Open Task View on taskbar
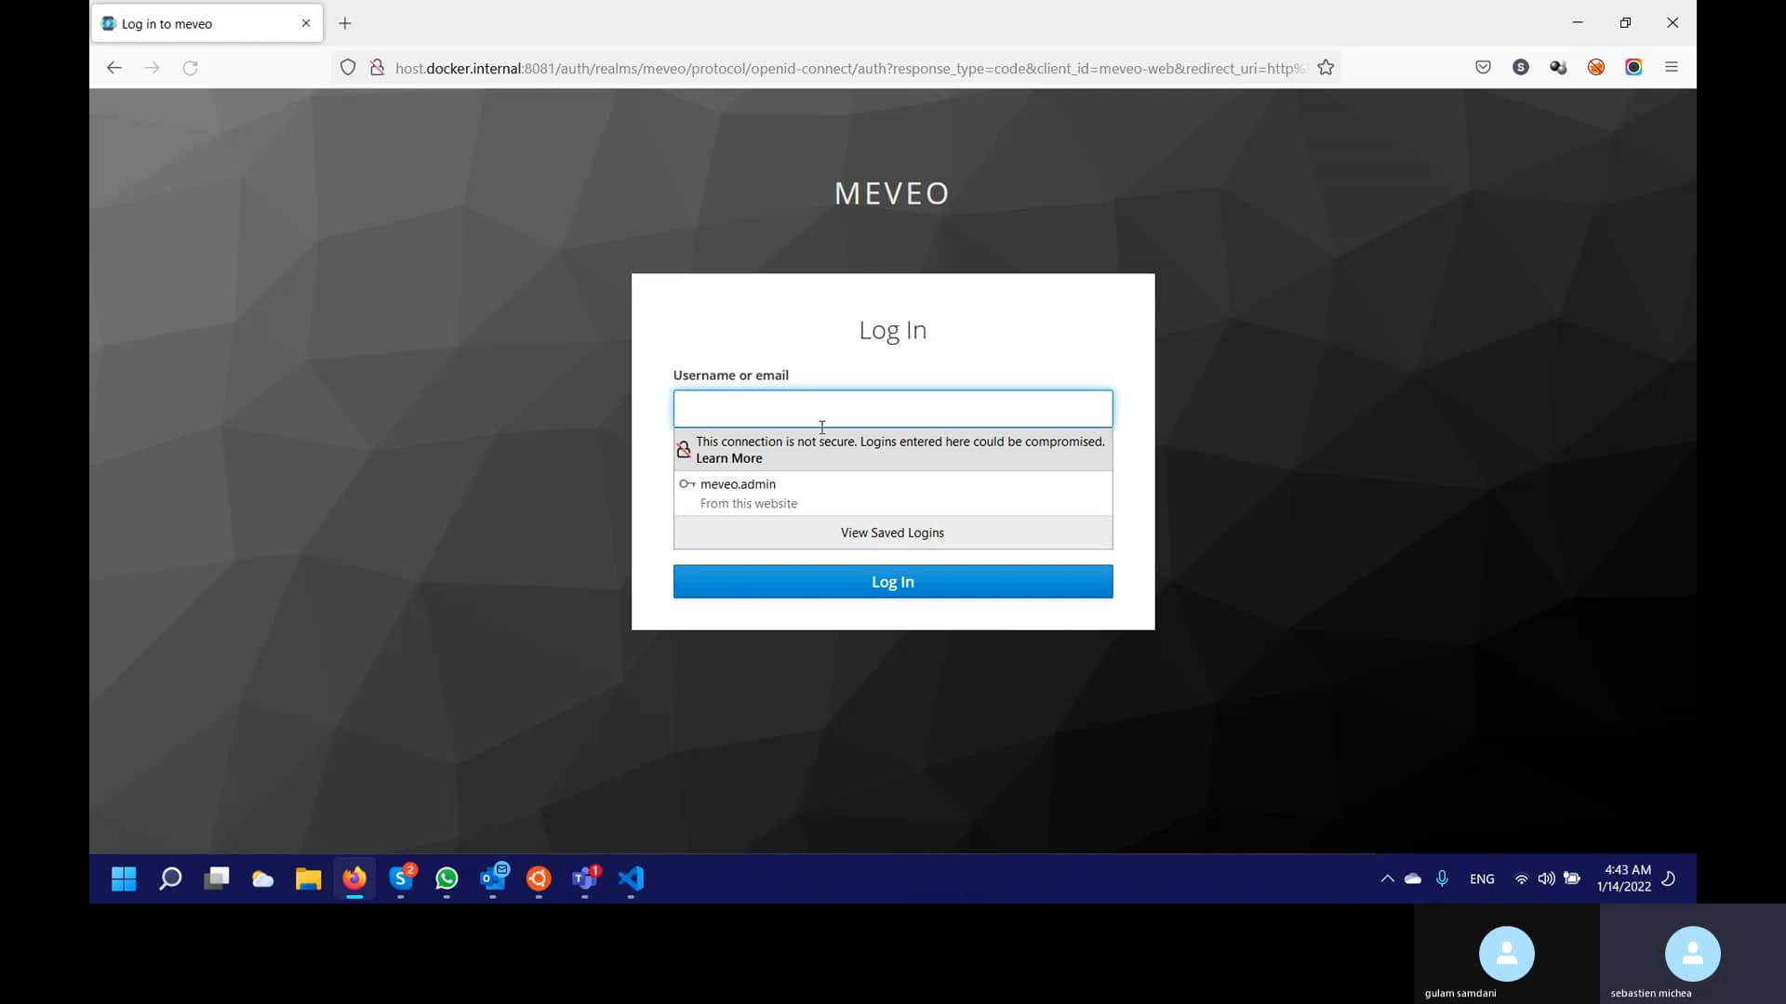The width and height of the screenshot is (1786, 1004). 217,878
